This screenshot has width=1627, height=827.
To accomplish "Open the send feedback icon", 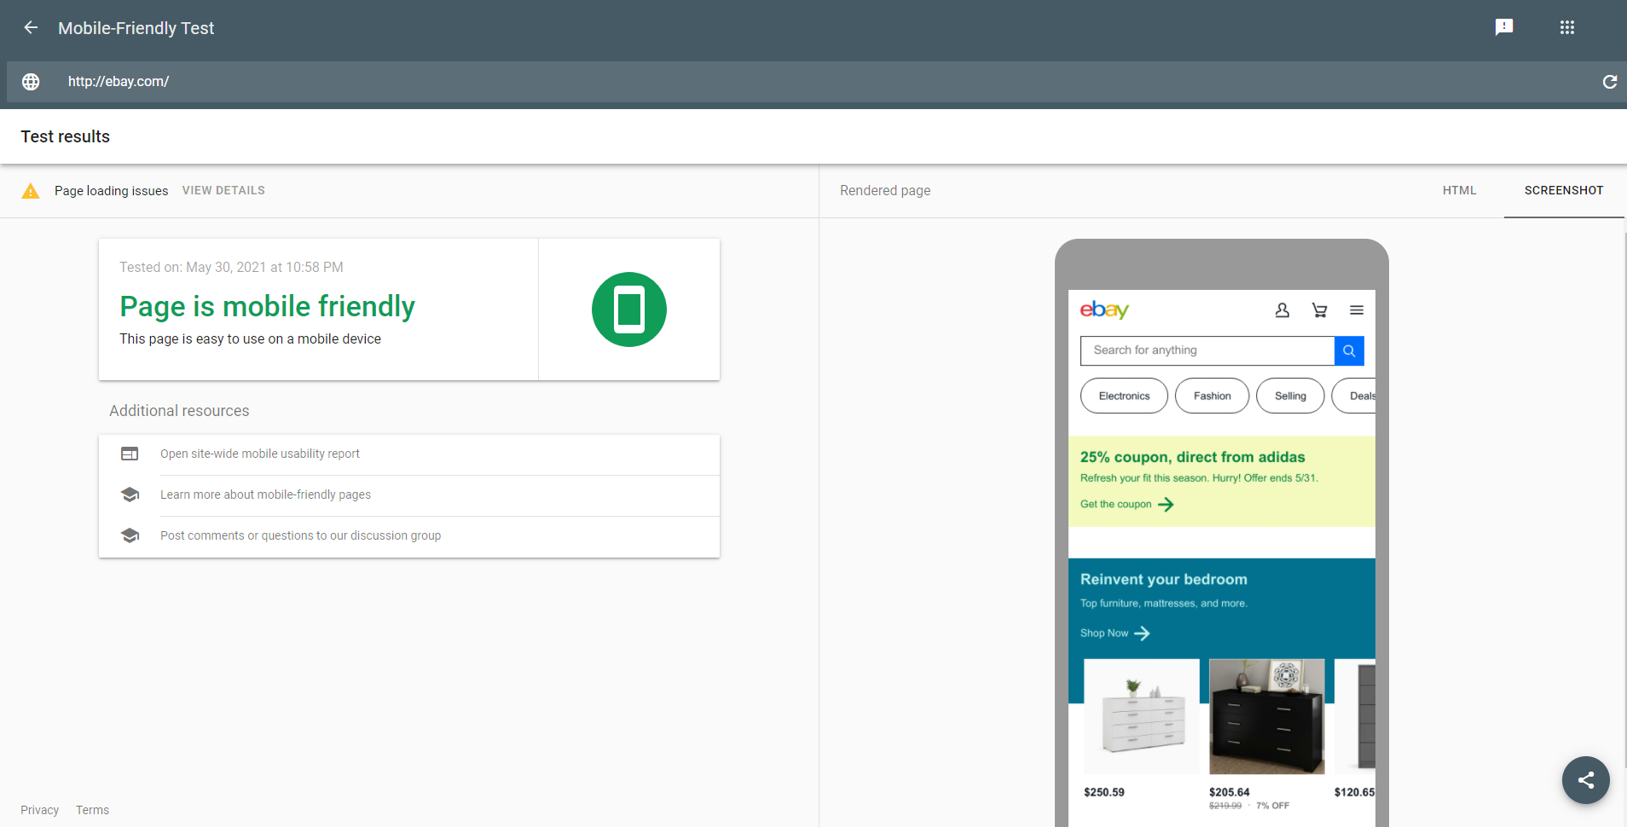I will 1504,27.
